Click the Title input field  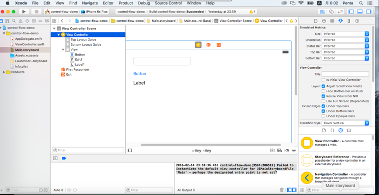coord(345,74)
